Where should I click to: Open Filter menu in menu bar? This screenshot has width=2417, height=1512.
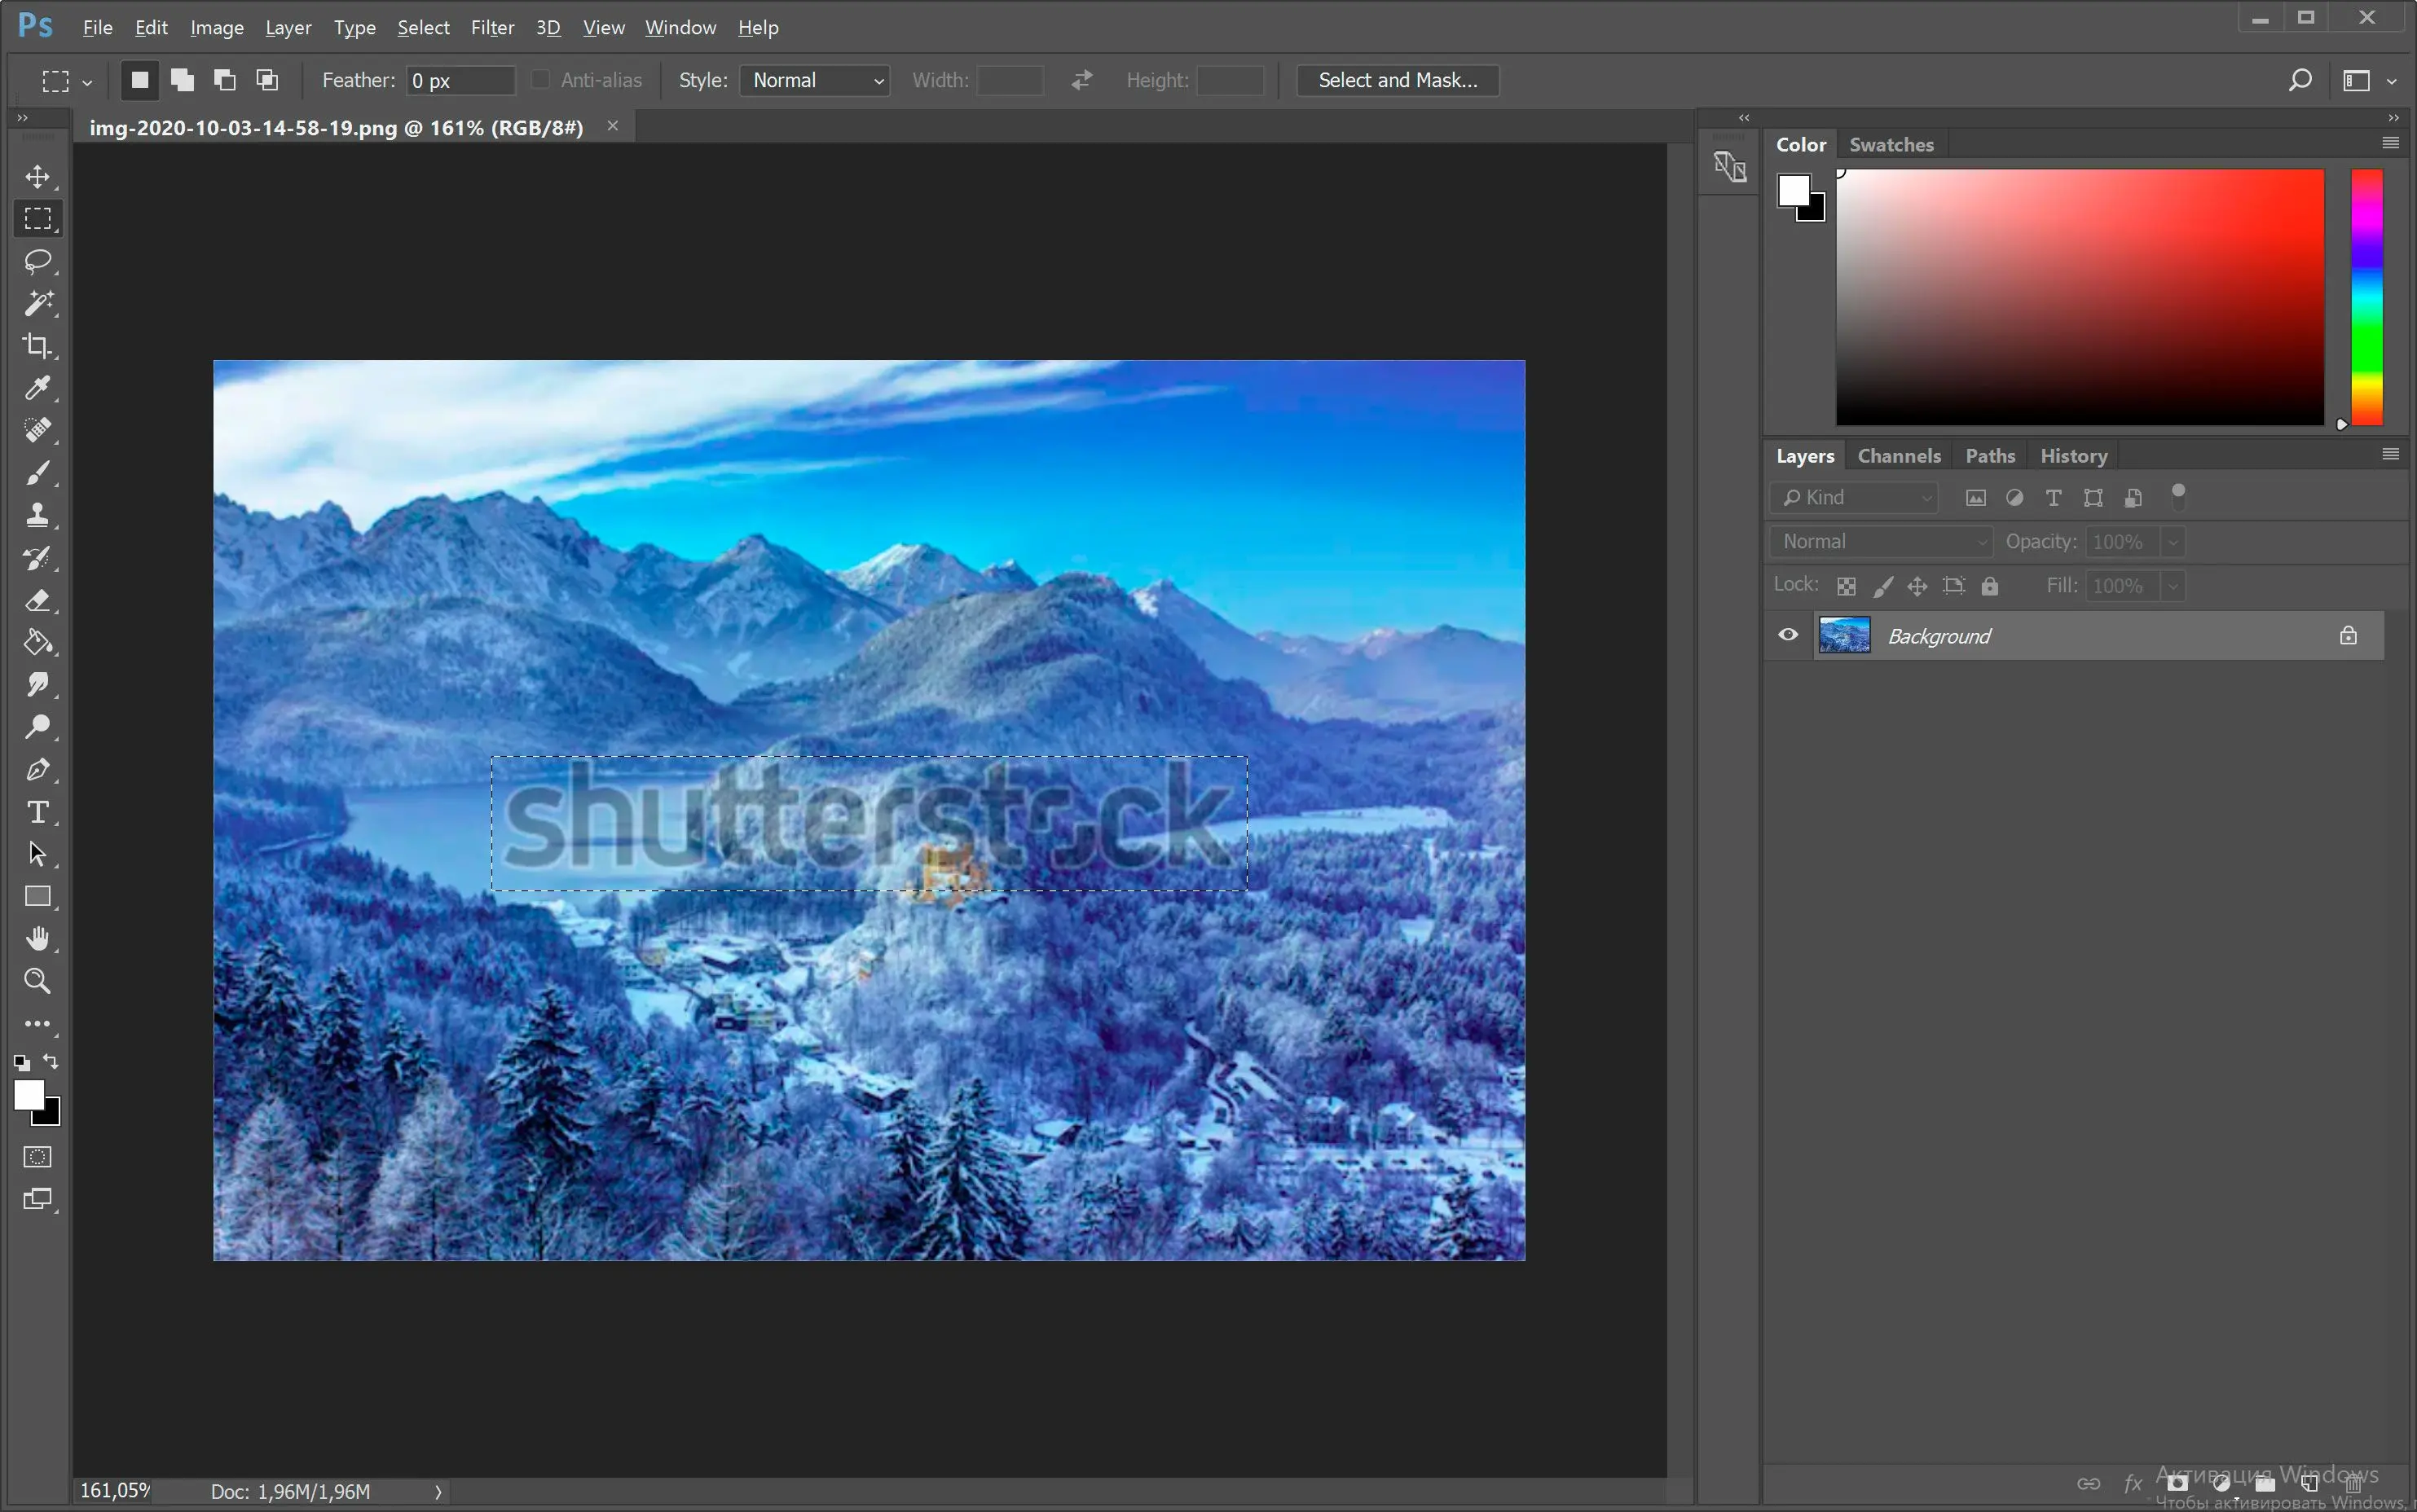click(x=493, y=26)
